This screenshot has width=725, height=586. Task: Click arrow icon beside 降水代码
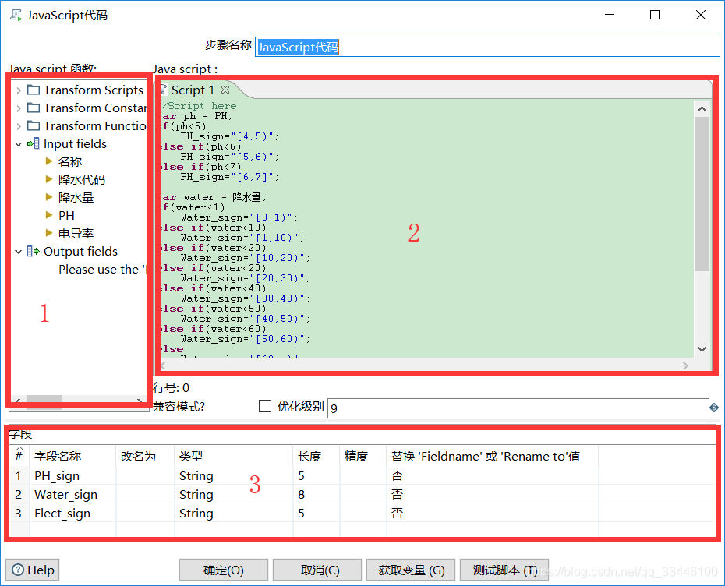coord(49,179)
